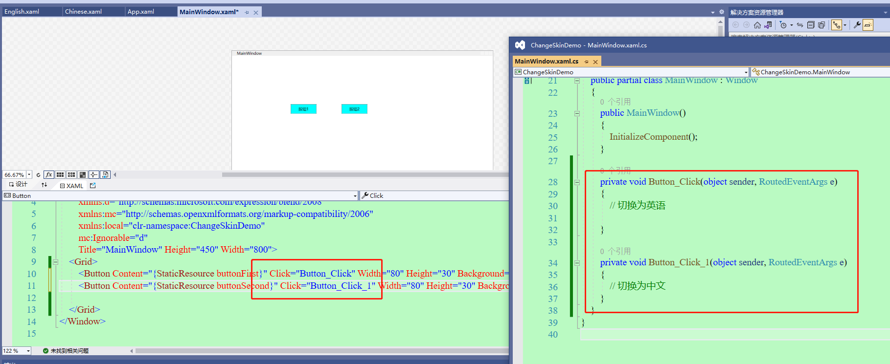This screenshot has width=890, height=364.
Task: Click the sync with active document icon
Action: pyautogui.click(x=800, y=25)
